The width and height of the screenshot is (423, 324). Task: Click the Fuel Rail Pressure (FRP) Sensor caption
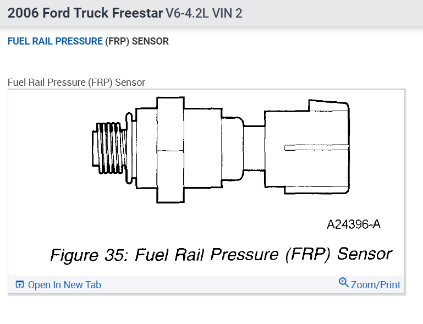point(76,83)
